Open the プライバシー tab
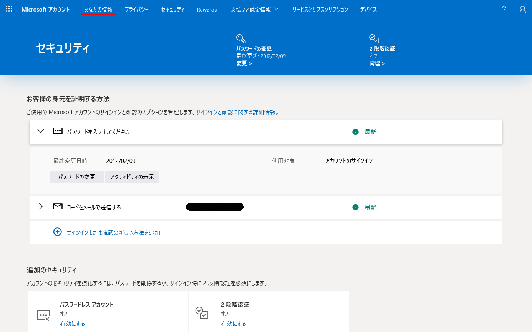The height and width of the screenshot is (332, 532). (136, 9)
